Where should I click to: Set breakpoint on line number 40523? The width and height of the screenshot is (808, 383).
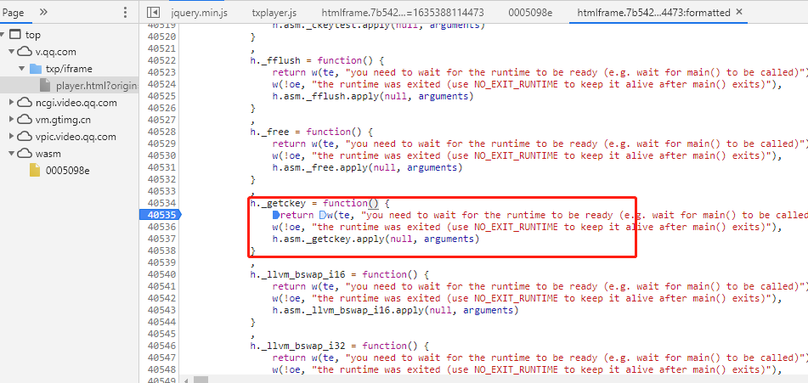pyautogui.click(x=161, y=72)
